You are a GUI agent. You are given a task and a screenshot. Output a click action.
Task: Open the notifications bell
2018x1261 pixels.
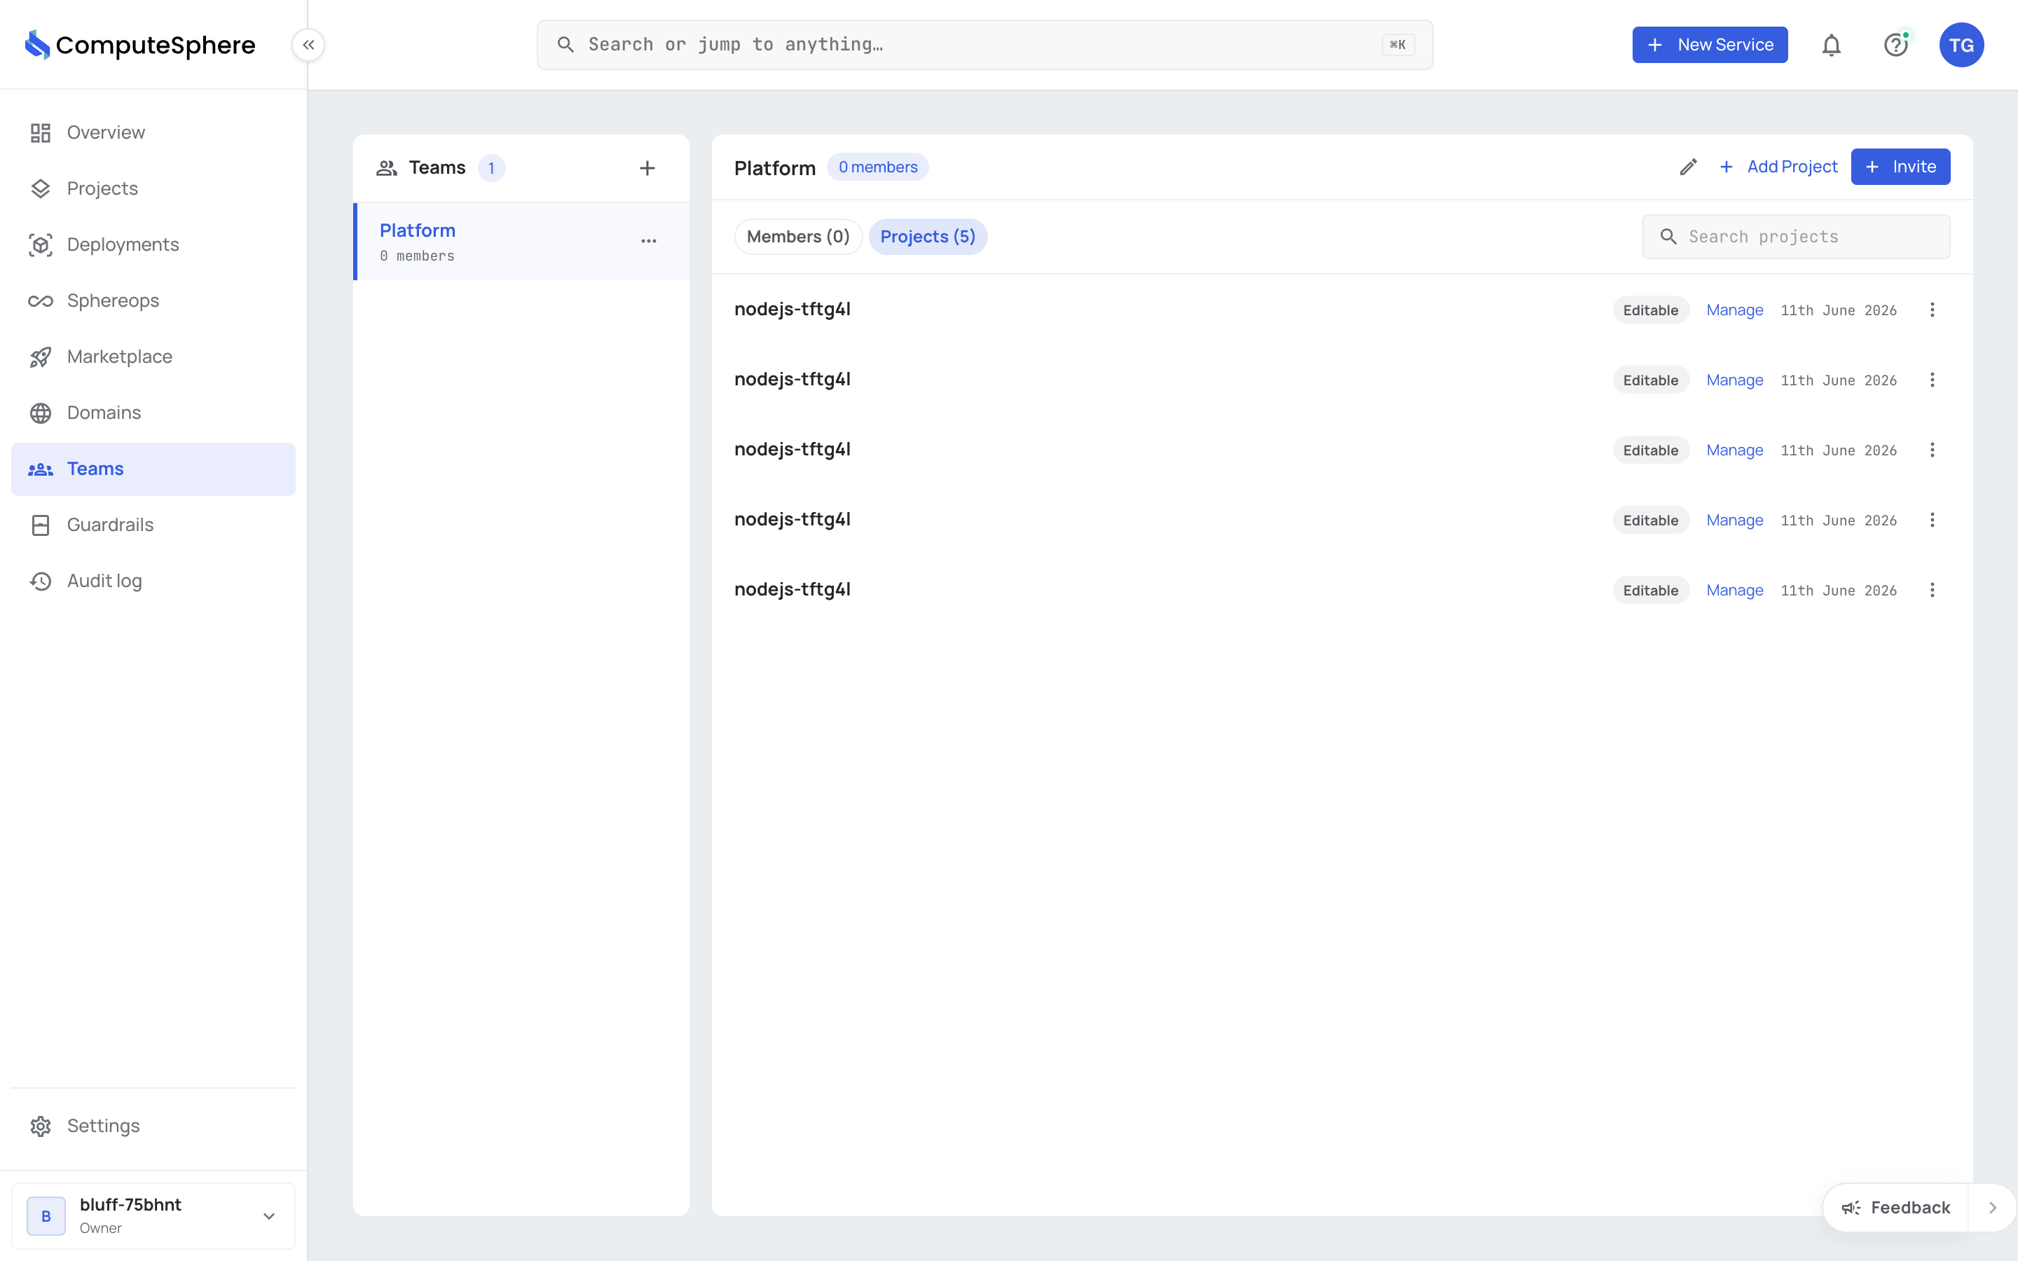coord(1831,45)
